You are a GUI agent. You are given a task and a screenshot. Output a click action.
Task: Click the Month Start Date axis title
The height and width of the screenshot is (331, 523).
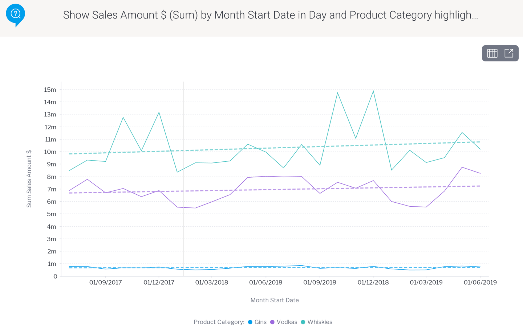[x=275, y=300]
